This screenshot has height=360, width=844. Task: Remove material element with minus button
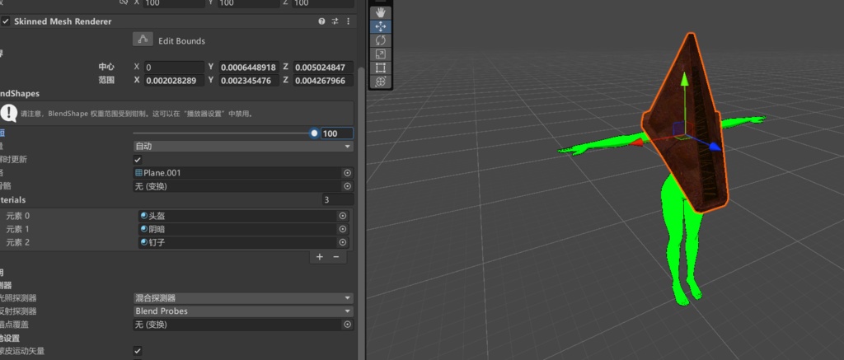click(x=336, y=257)
